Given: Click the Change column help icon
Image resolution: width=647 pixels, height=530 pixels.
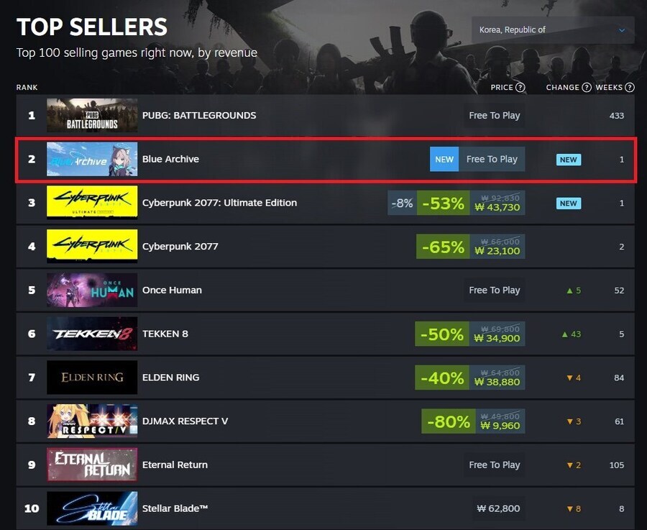Looking at the screenshot, I should [x=587, y=88].
